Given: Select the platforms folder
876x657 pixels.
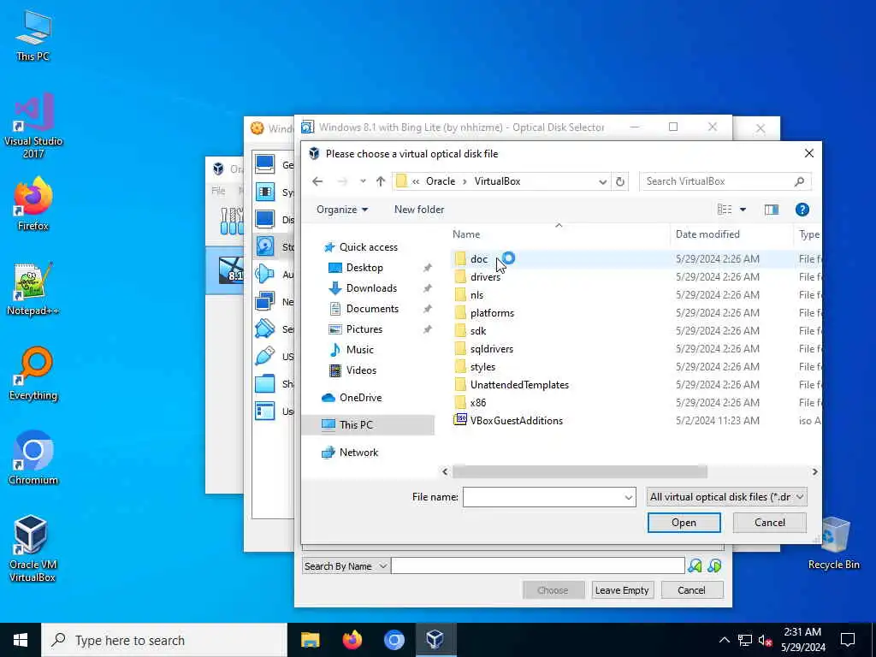Looking at the screenshot, I should pyautogui.click(x=492, y=313).
